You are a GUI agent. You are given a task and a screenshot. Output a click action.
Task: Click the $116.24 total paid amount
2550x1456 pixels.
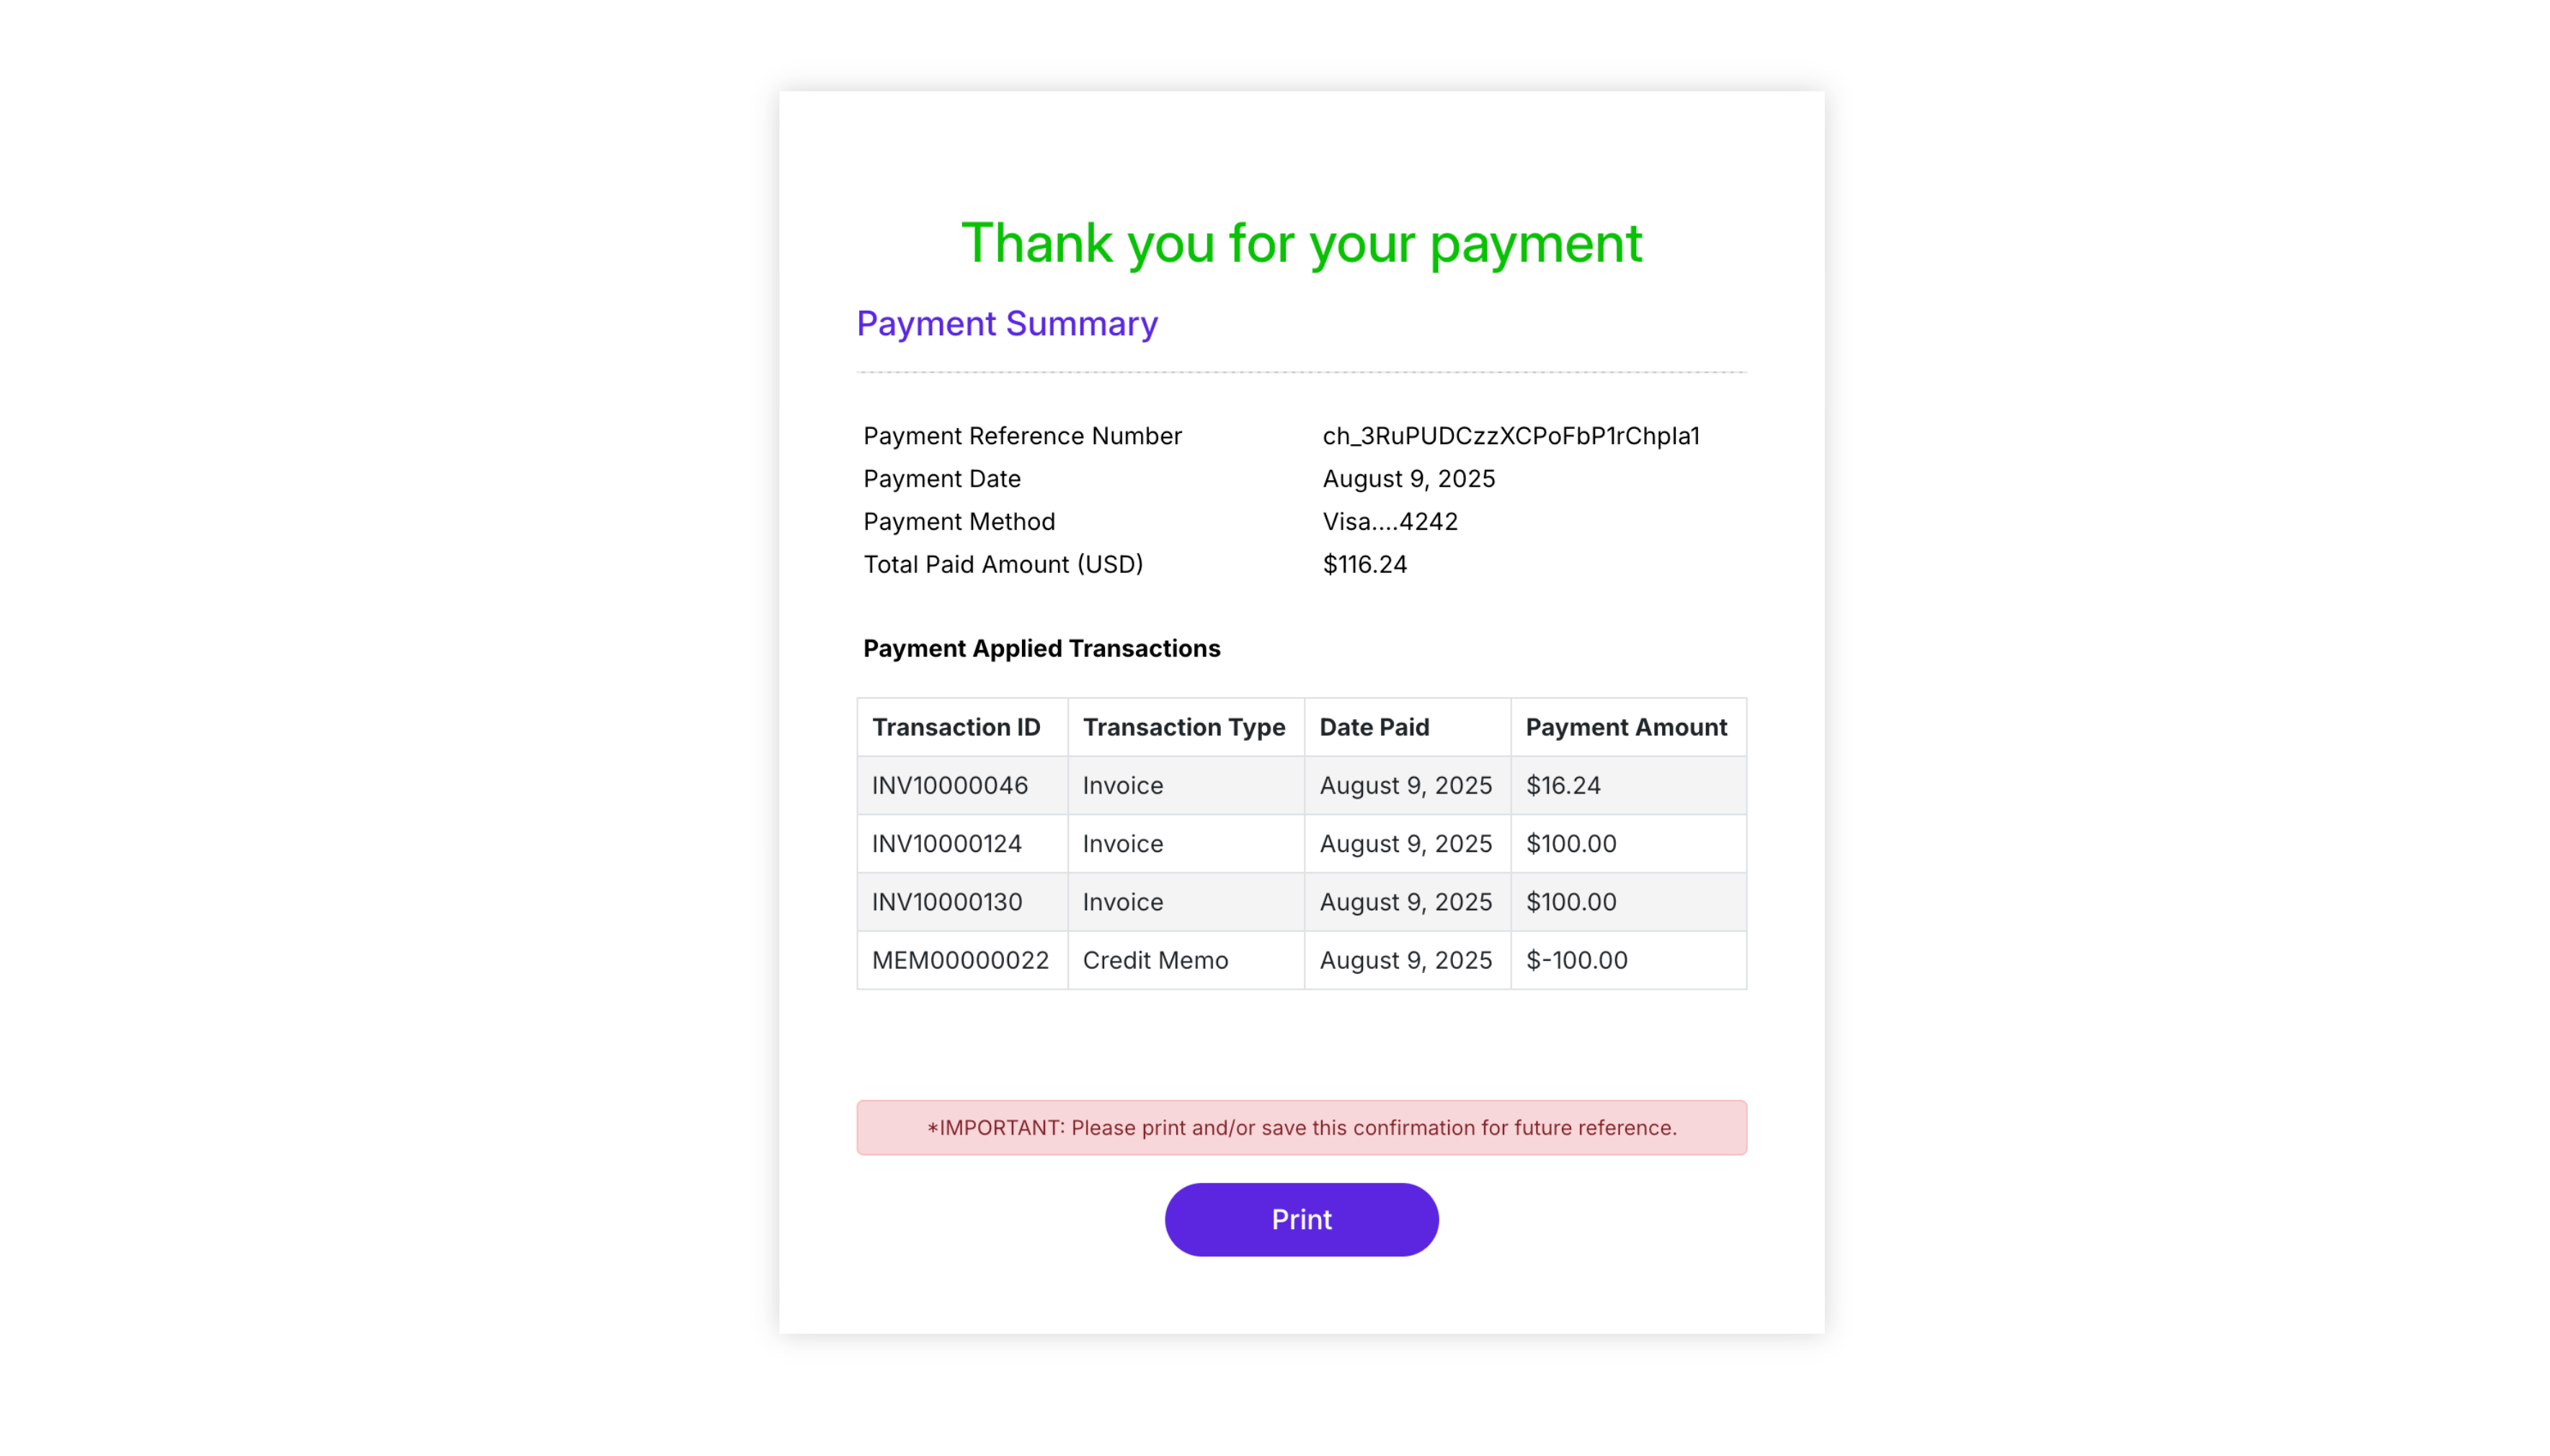1364,564
